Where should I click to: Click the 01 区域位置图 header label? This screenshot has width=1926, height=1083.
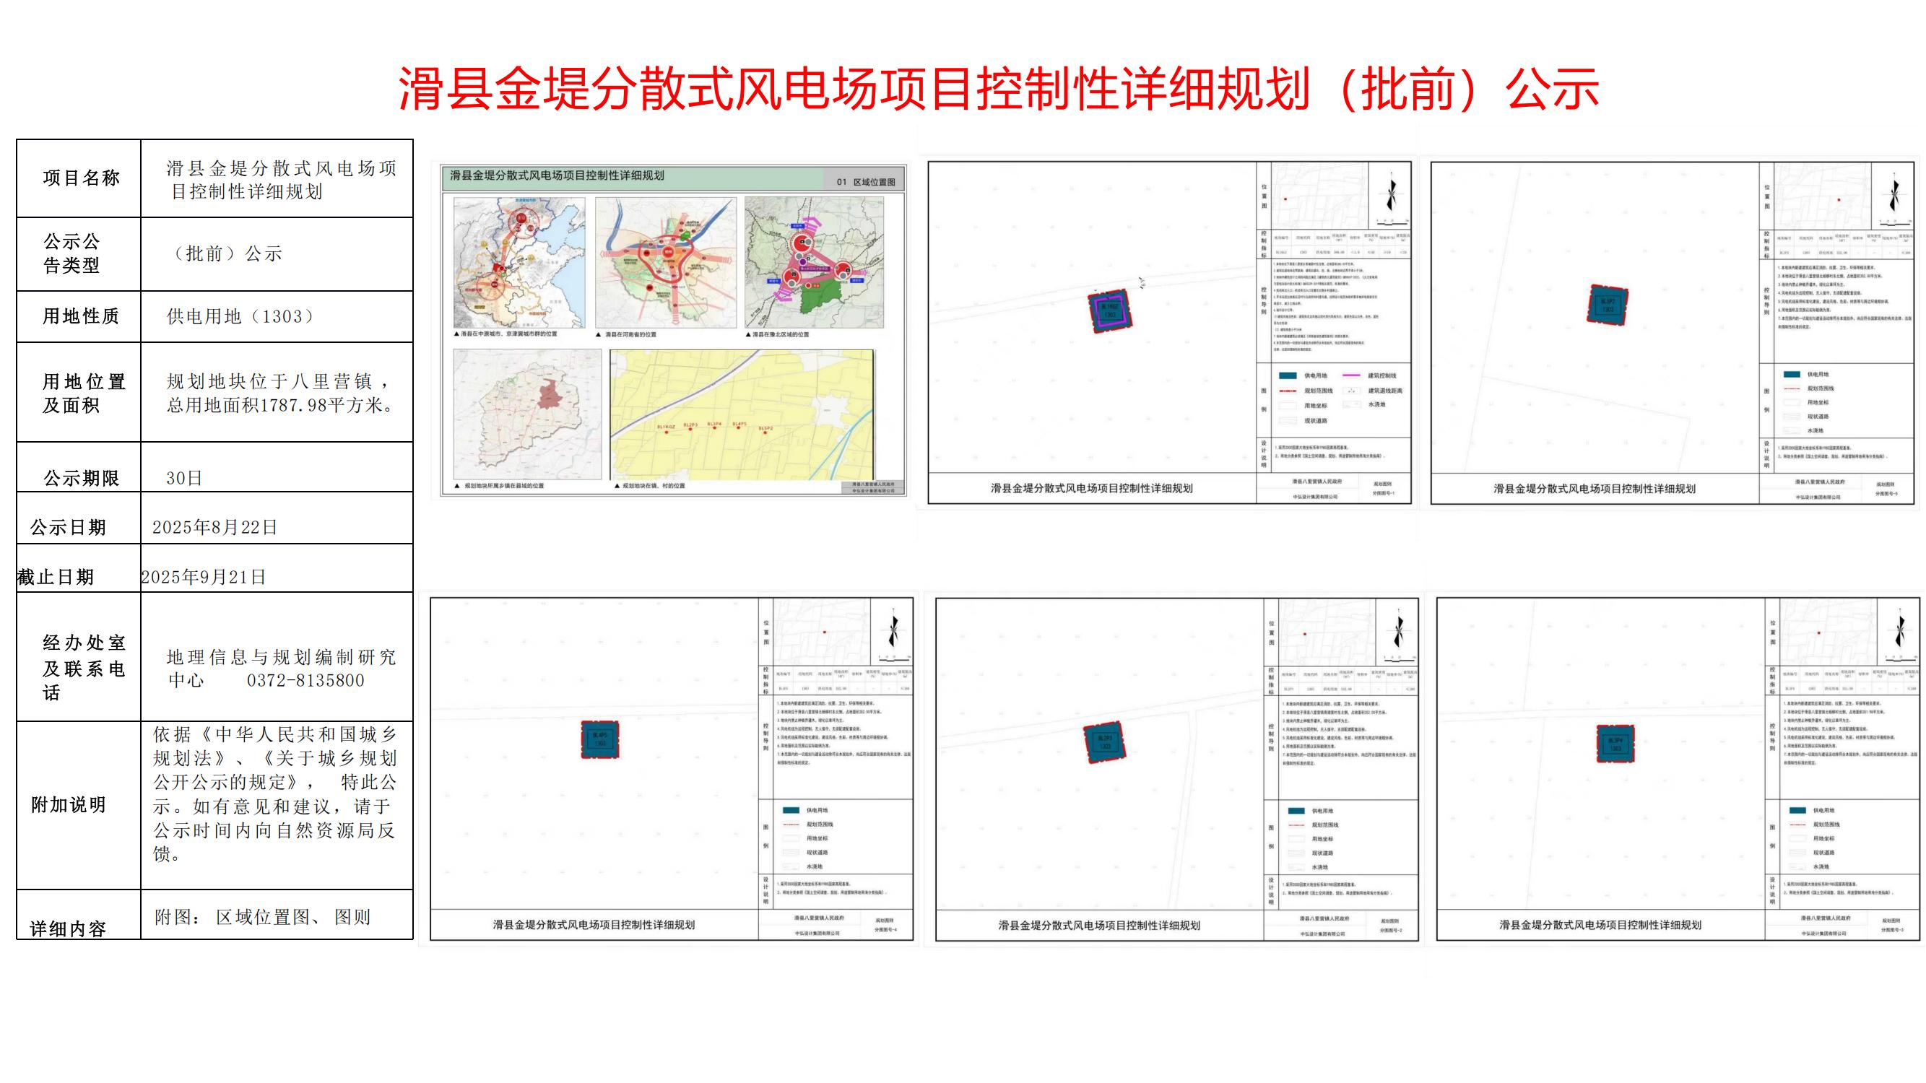(x=865, y=182)
